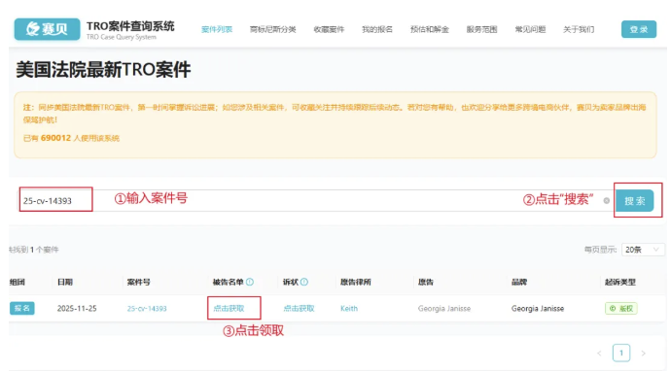Click 点击获取 under 诉状
This screenshot has width=671, height=371.
click(299, 308)
